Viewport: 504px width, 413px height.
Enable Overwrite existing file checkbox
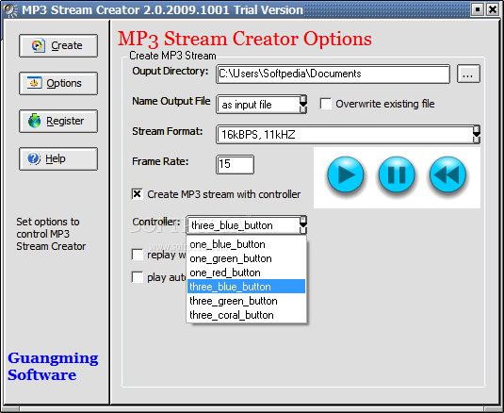pyautogui.click(x=326, y=104)
